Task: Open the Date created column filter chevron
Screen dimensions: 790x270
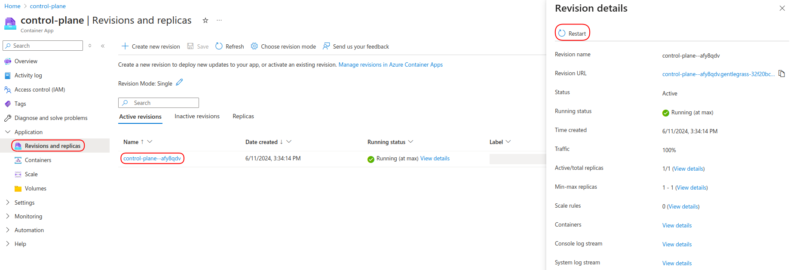Action: pos(289,141)
